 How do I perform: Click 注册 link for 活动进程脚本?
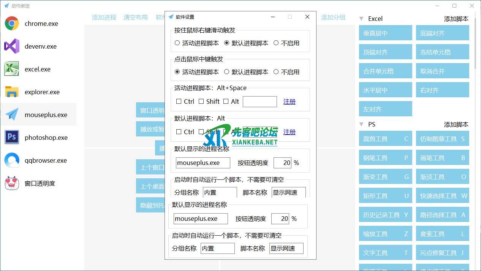click(290, 101)
